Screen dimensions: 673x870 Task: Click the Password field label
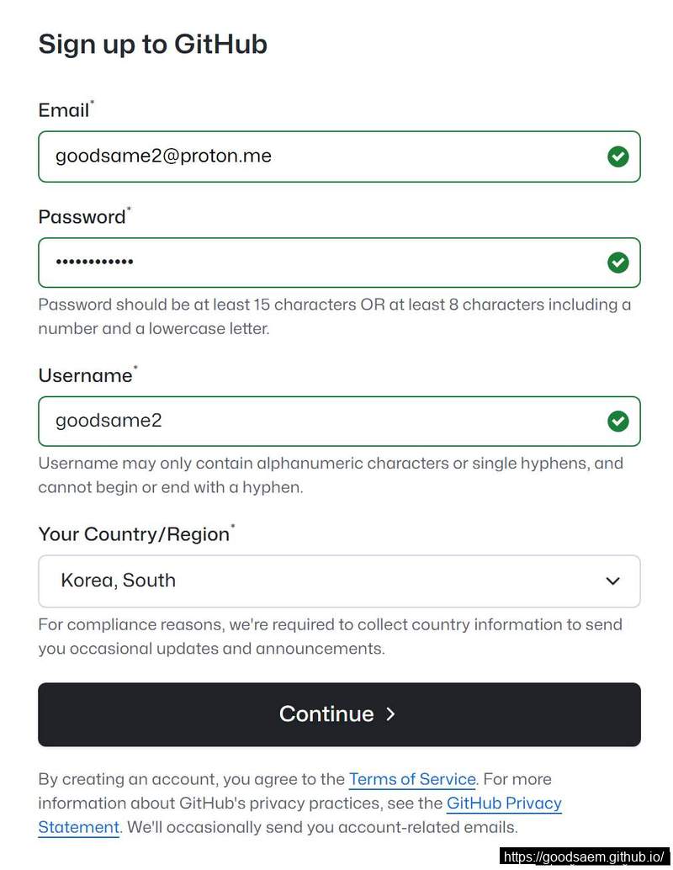[84, 216]
